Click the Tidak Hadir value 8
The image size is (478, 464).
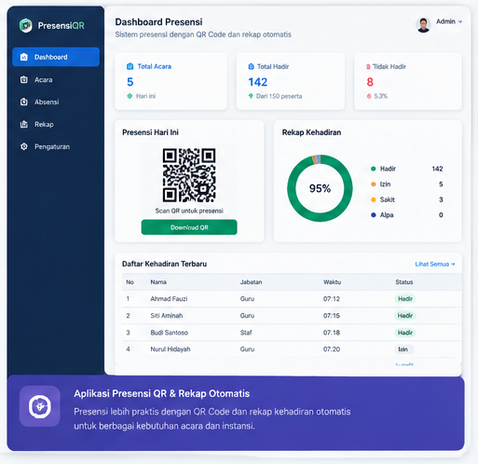(x=370, y=82)
